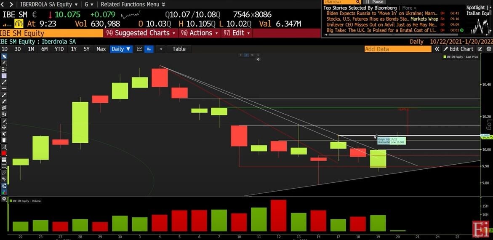Collapse panel with double left chevron icon
Screen dimensions: 493x240
tap(437, 49)
